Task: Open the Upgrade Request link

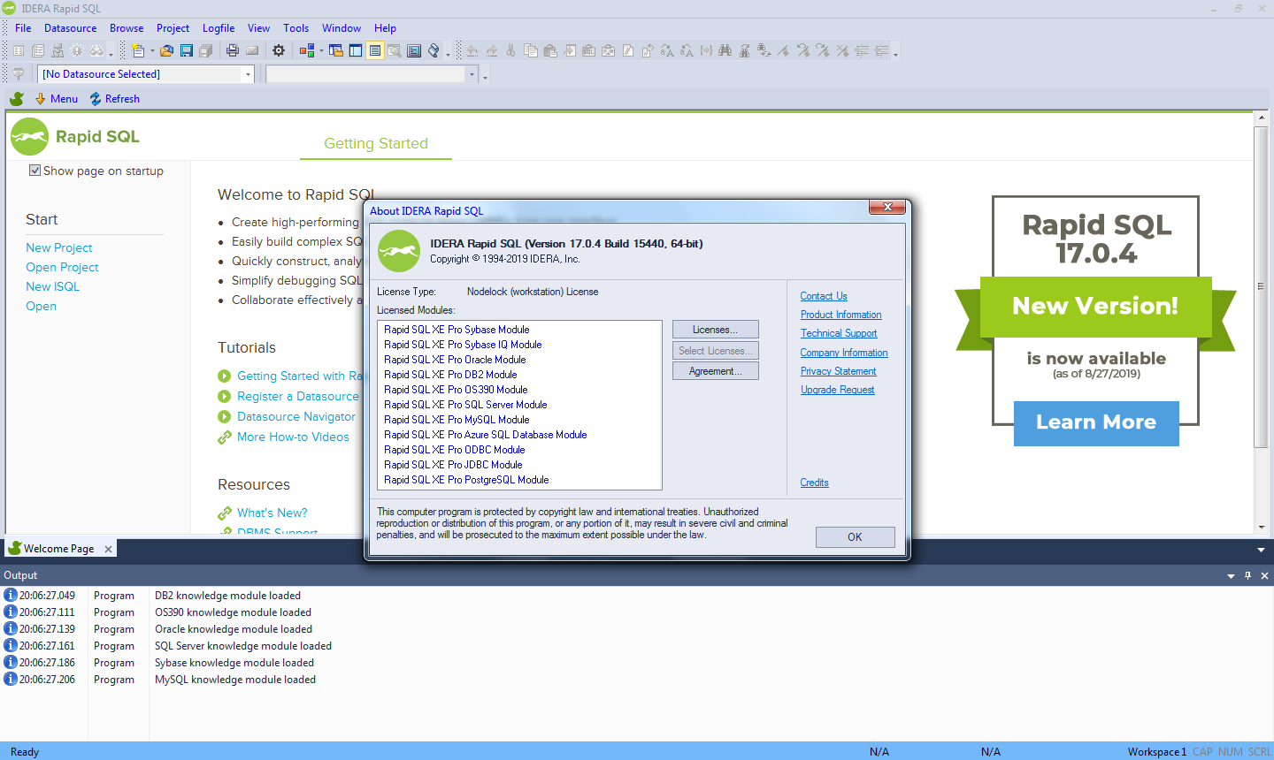Action: point(837,390)
